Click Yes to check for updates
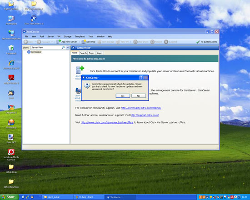 [123, 96]
